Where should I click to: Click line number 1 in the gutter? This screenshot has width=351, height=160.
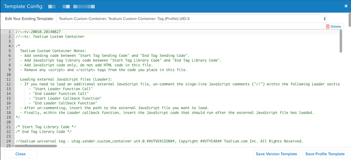tap(9, 32)
